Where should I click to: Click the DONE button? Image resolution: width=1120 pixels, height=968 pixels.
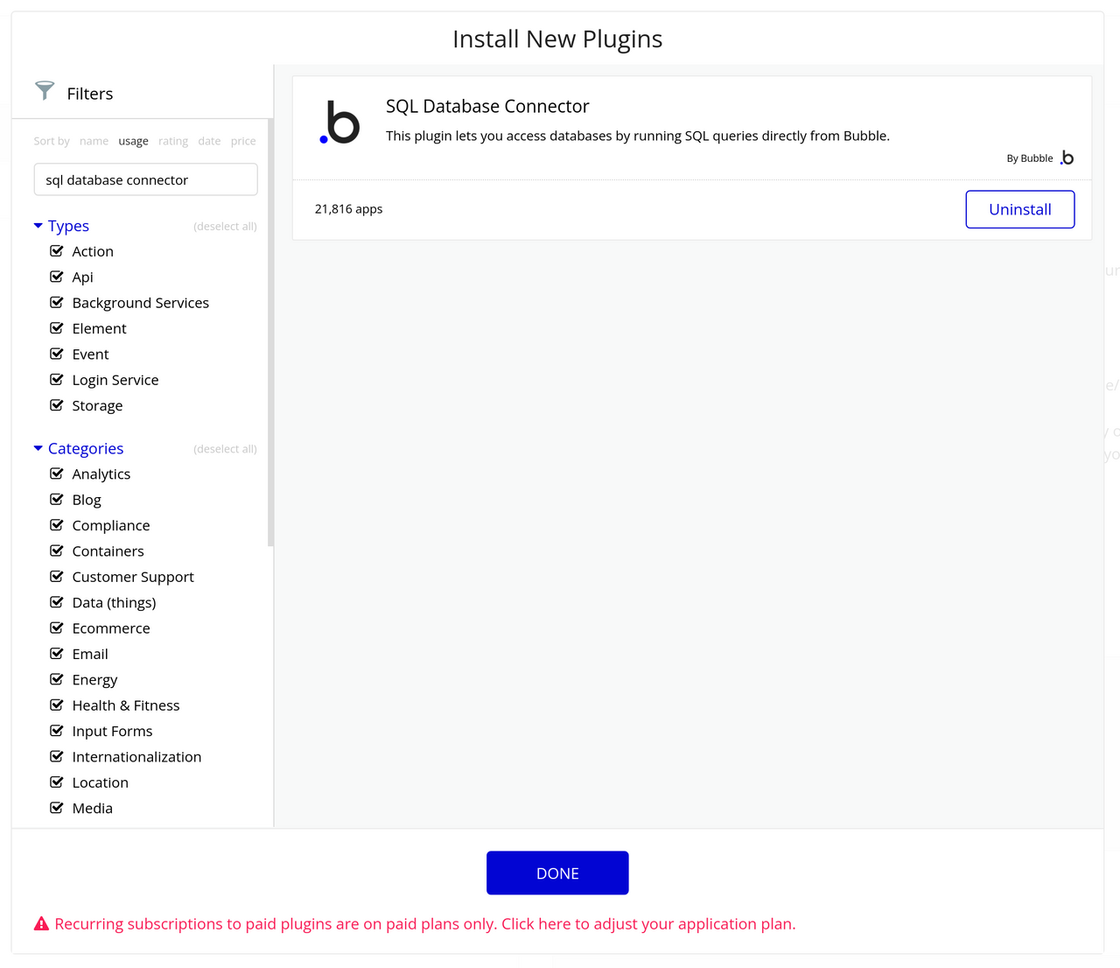[557, 873]
